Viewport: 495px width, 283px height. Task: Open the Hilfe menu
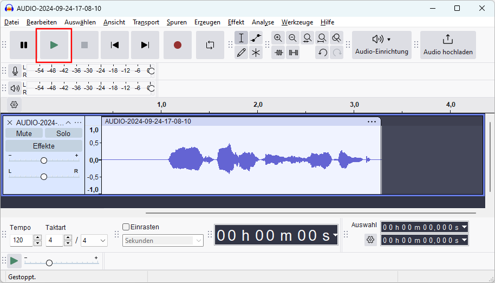(x=327, y=22)
